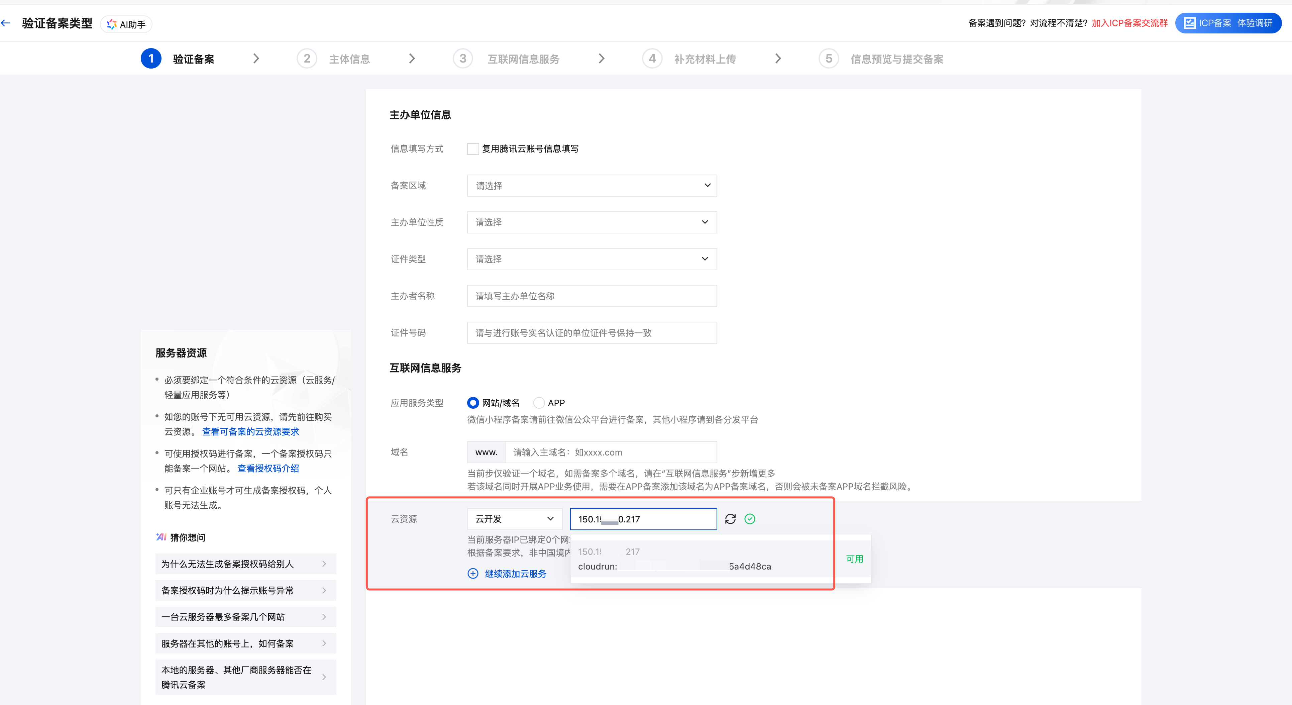Click the plus icon for 继续添加云服务

[473, 574]
